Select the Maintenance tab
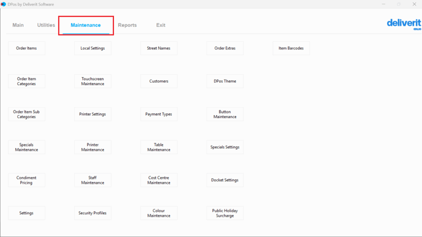422x237 pixels. (x=86, y=25)
